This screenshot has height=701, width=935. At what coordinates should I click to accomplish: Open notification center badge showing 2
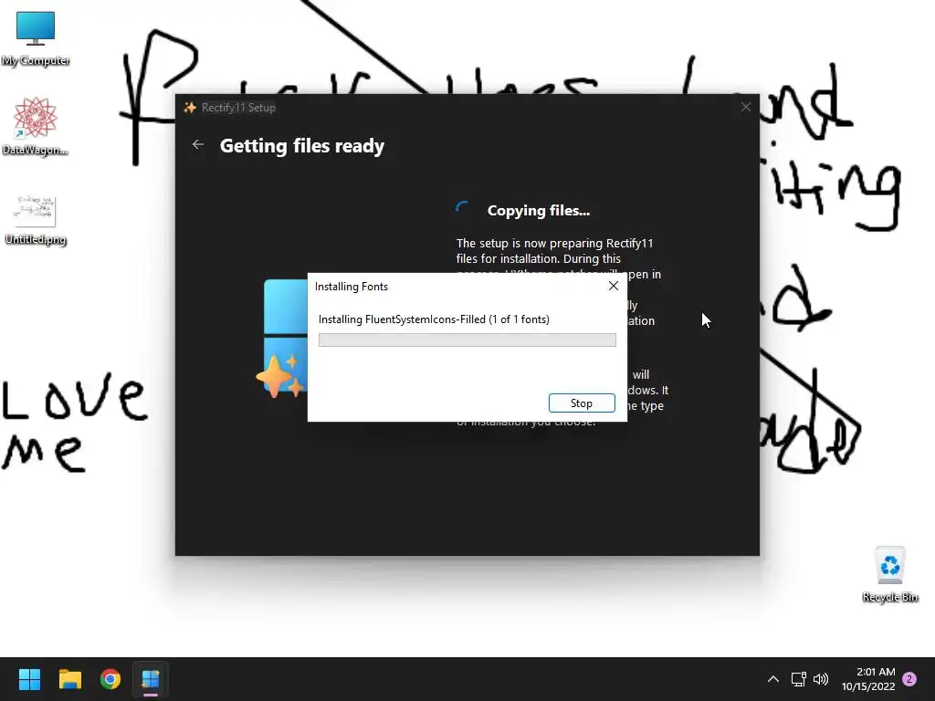(909, 679)
